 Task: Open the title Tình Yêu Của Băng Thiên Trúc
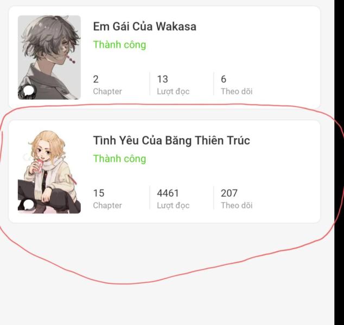(171, 140)
